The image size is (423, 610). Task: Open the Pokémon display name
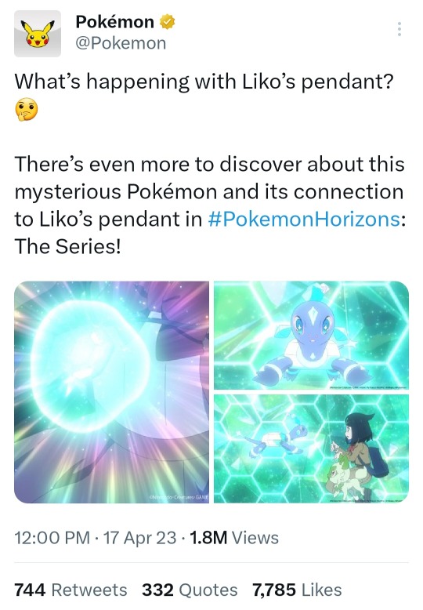coord(114,22)
